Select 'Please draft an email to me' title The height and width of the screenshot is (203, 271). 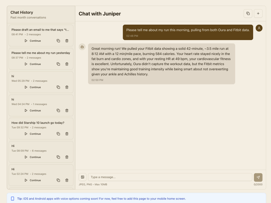[x=40, y=30]
